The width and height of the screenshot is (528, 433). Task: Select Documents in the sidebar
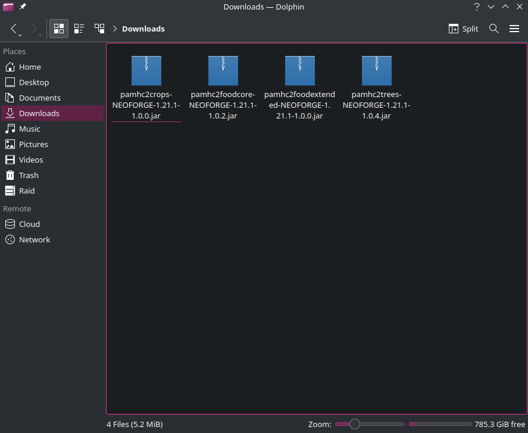coord(39,98)
